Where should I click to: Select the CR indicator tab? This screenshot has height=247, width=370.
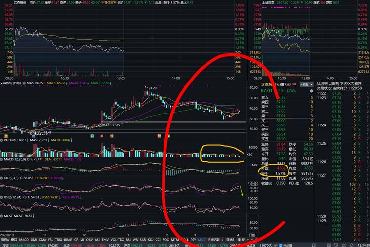[x=76, y=240]
